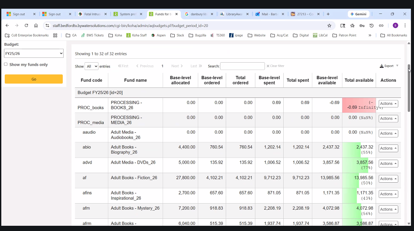
Task: Click the home icon in browser toolbar
Action: (36, 26)
